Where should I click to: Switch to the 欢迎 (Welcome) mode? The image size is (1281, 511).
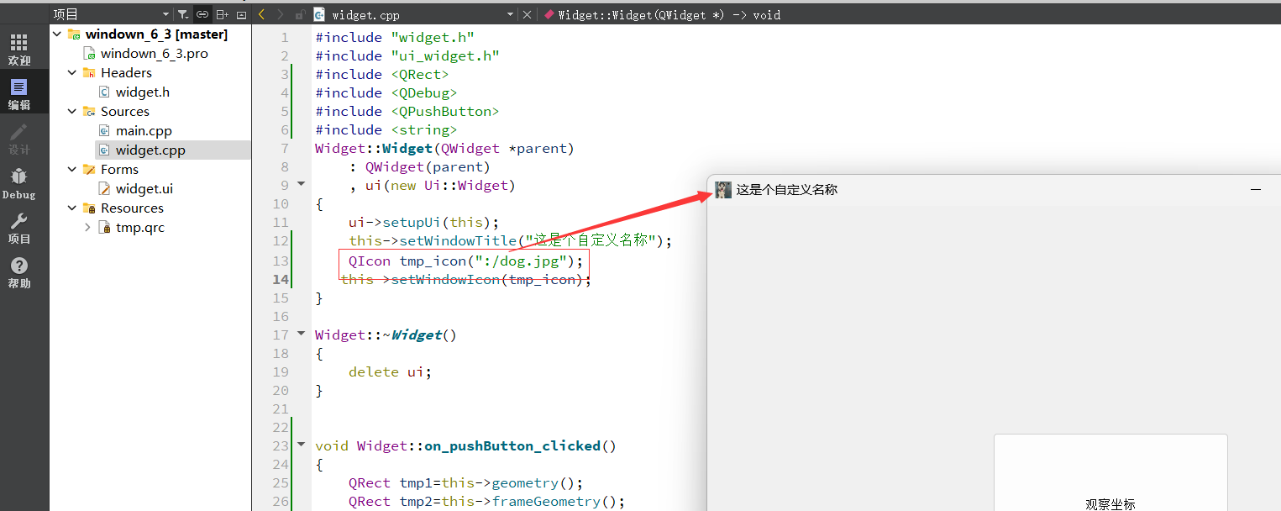tap(18, 48)
